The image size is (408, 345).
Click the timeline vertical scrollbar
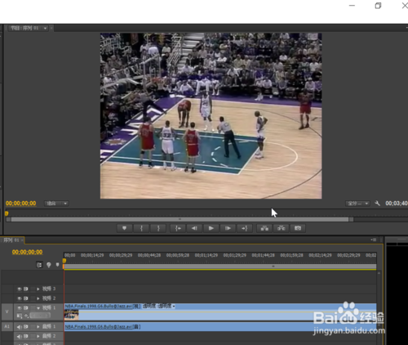(379, 308)
